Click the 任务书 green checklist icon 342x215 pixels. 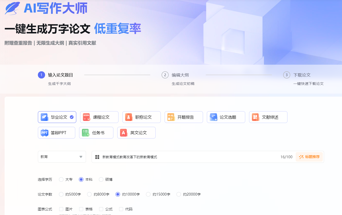pyautogui.click(x=85, y=133)
